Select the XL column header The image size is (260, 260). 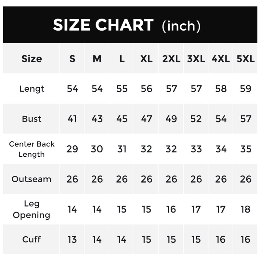coord(147,59)
